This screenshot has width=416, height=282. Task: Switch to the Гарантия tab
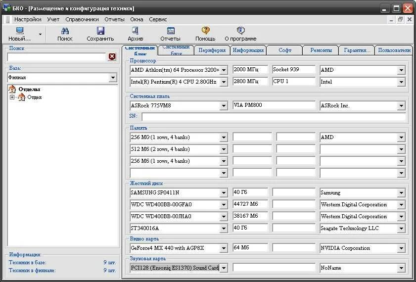tap(357, 50)
